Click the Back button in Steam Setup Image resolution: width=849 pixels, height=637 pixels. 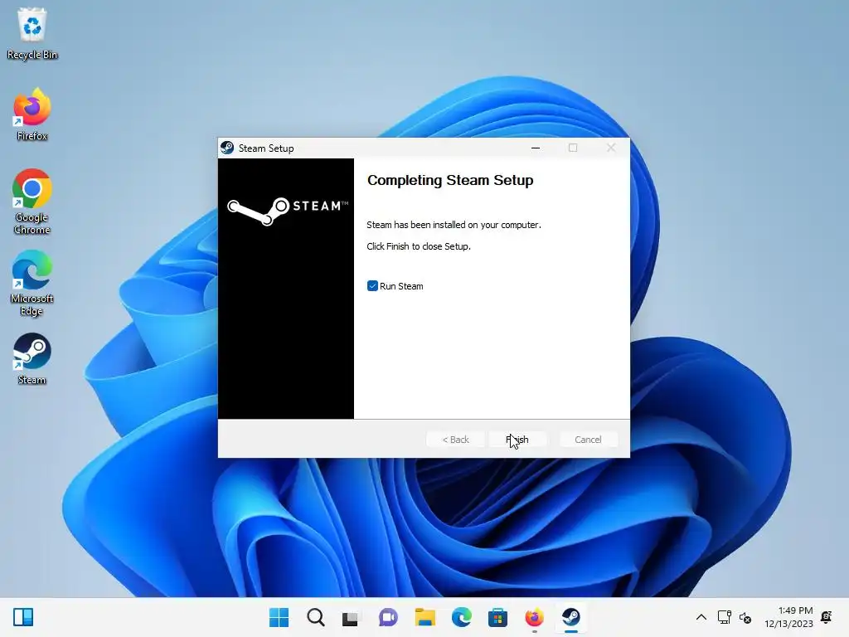455,440
